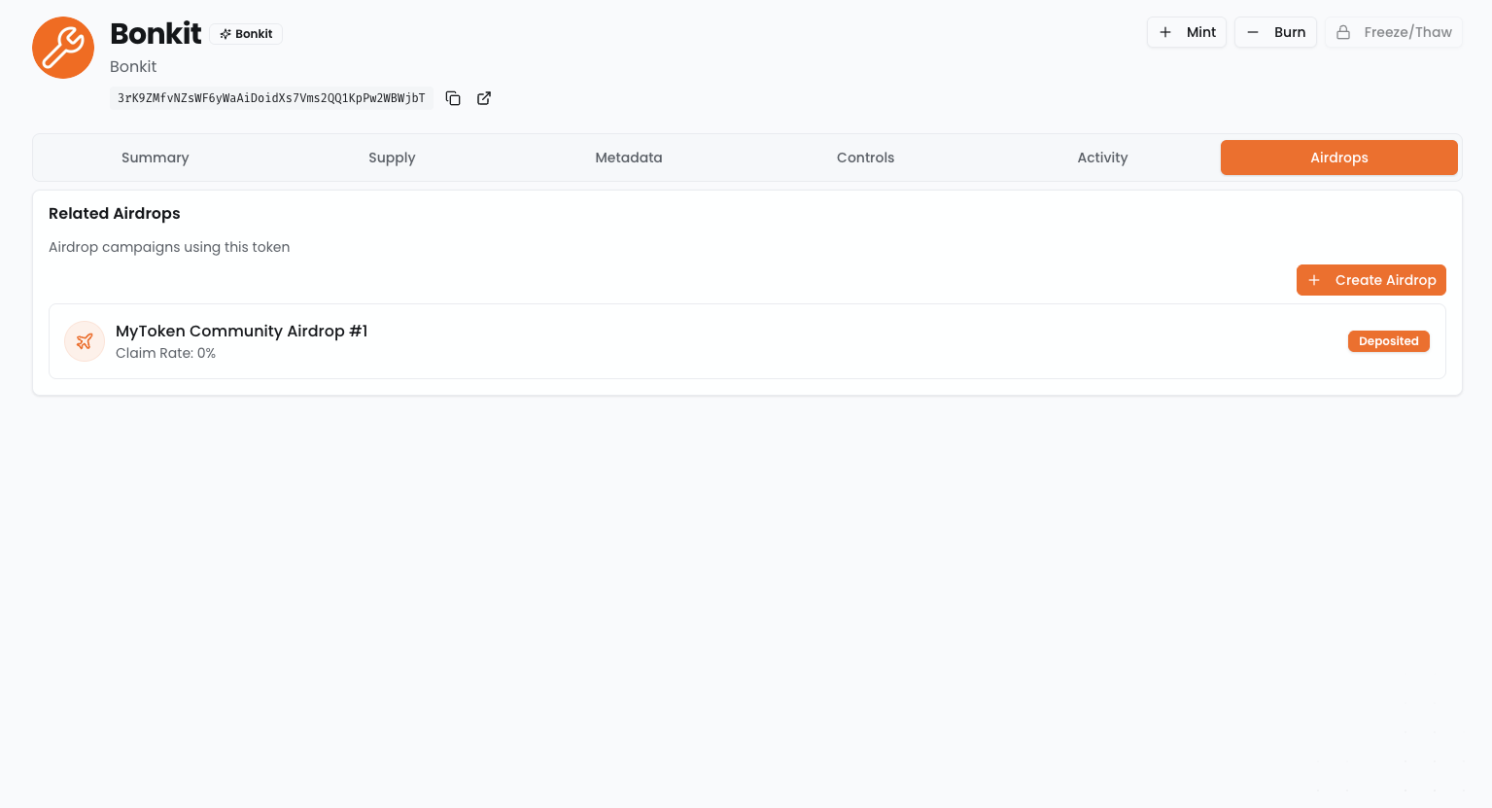Select the Airdrops tab
Screen dimensions: 1492x808
pyautogui.click(x=1338, y=158)
